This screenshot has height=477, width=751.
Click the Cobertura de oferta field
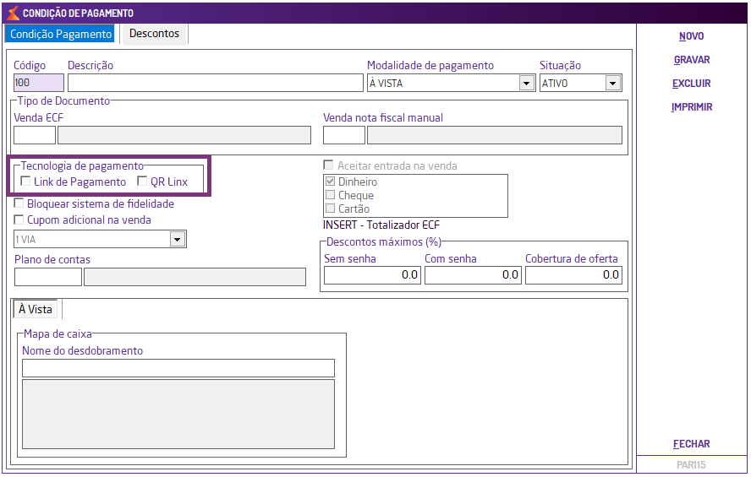pyautogui.click(x=573, y=275)
